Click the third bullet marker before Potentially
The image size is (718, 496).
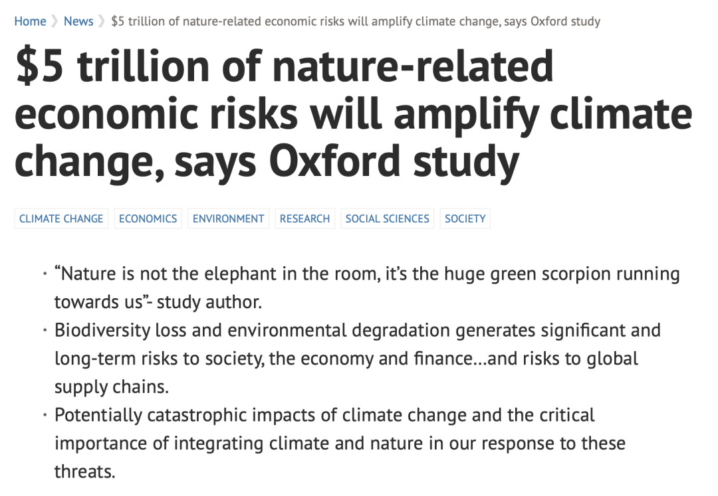point(45,415)
